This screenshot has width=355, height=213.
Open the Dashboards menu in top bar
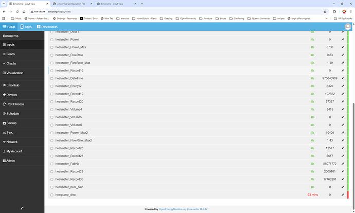point(47,26)
